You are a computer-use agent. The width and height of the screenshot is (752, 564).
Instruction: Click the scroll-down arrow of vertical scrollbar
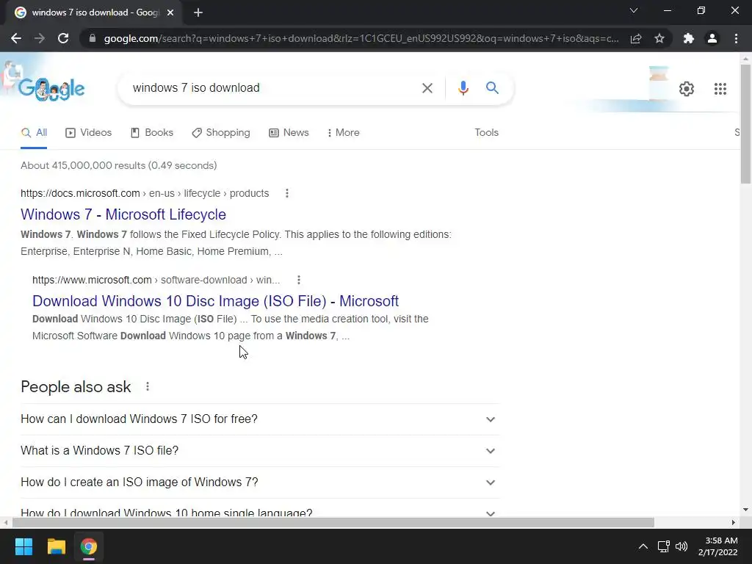pyautogui.click(x=745, y=510)
